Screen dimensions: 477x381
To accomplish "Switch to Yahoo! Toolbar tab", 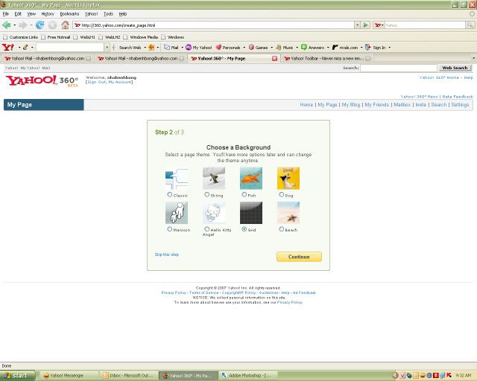I will coord(326,58).
